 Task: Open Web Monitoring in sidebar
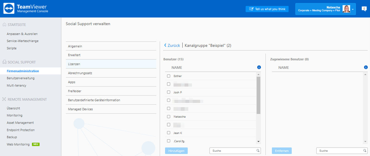pos(18,144)
